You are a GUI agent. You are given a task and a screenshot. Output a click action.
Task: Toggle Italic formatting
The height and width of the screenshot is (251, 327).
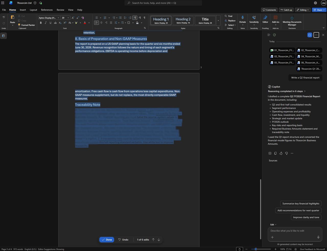[45, 23]
